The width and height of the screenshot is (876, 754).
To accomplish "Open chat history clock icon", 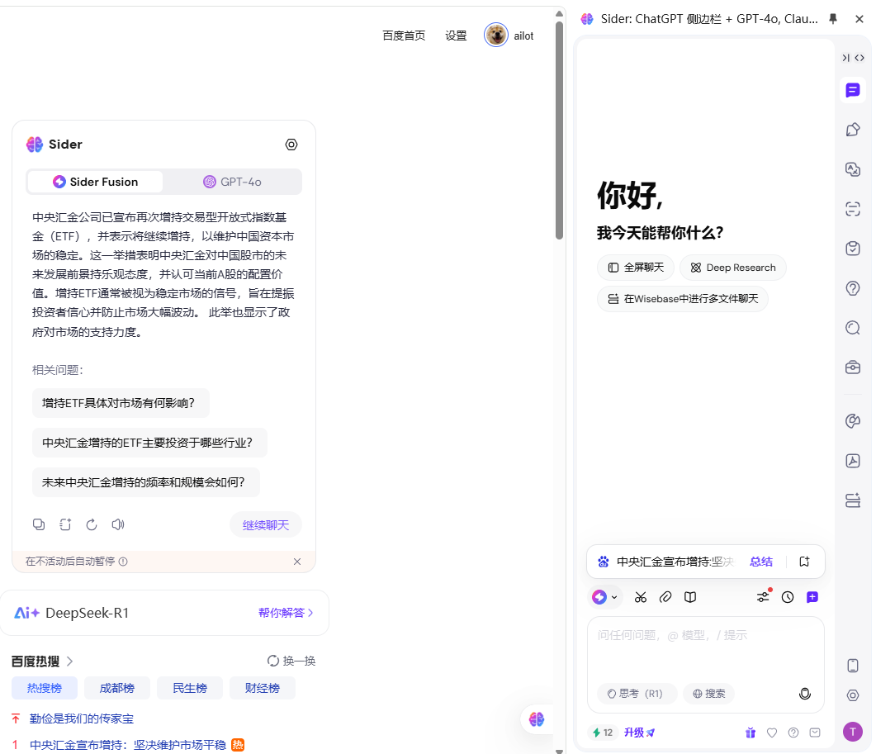I will click(788, 597).
